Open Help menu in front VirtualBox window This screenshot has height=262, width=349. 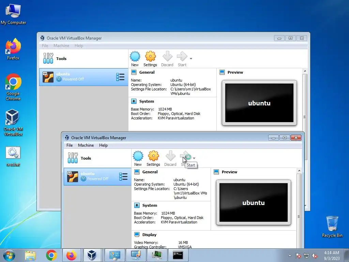pyautogui.click(x=103, y=145)
